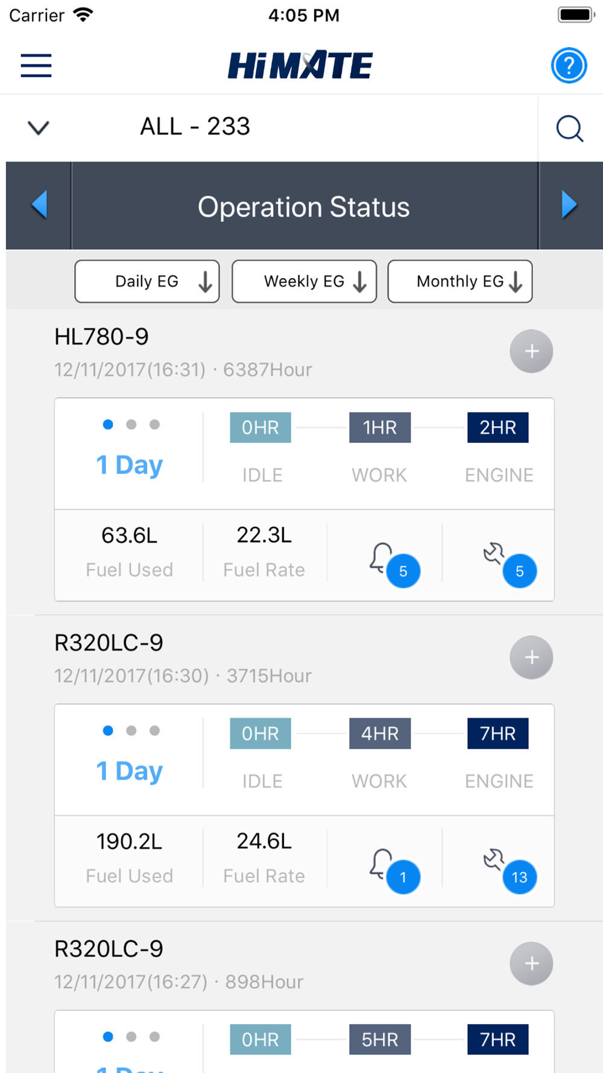Sort by Daily EG
This screenshot has width=603, height=1073.
pyautogui.click(x=147, y=281)
